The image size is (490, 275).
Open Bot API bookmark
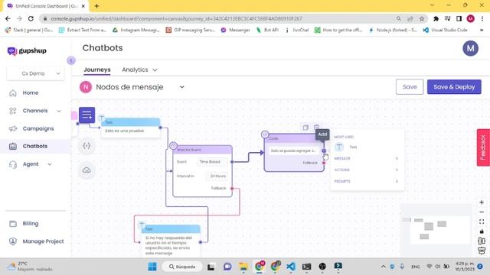(x=267, y=30)
